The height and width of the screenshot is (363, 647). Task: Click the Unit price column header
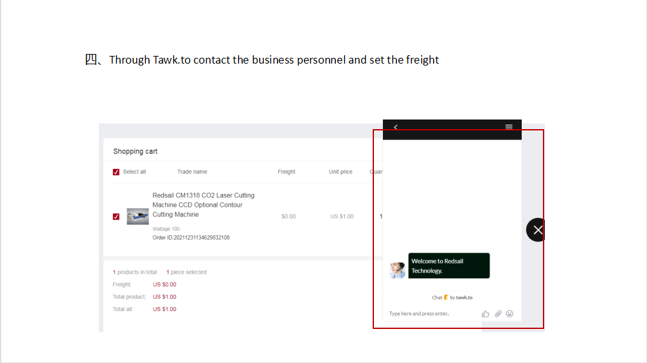click(x=341, y=172)
